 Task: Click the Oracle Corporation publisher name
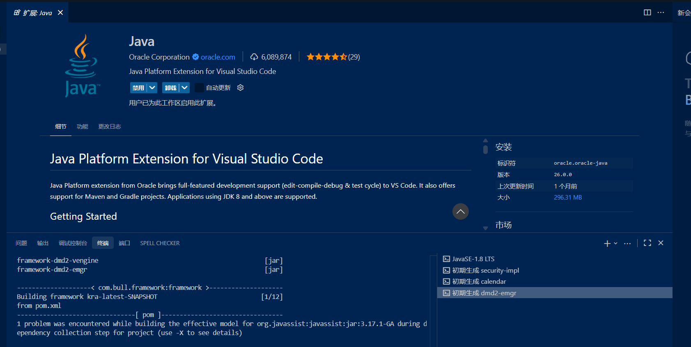point(159,57)
